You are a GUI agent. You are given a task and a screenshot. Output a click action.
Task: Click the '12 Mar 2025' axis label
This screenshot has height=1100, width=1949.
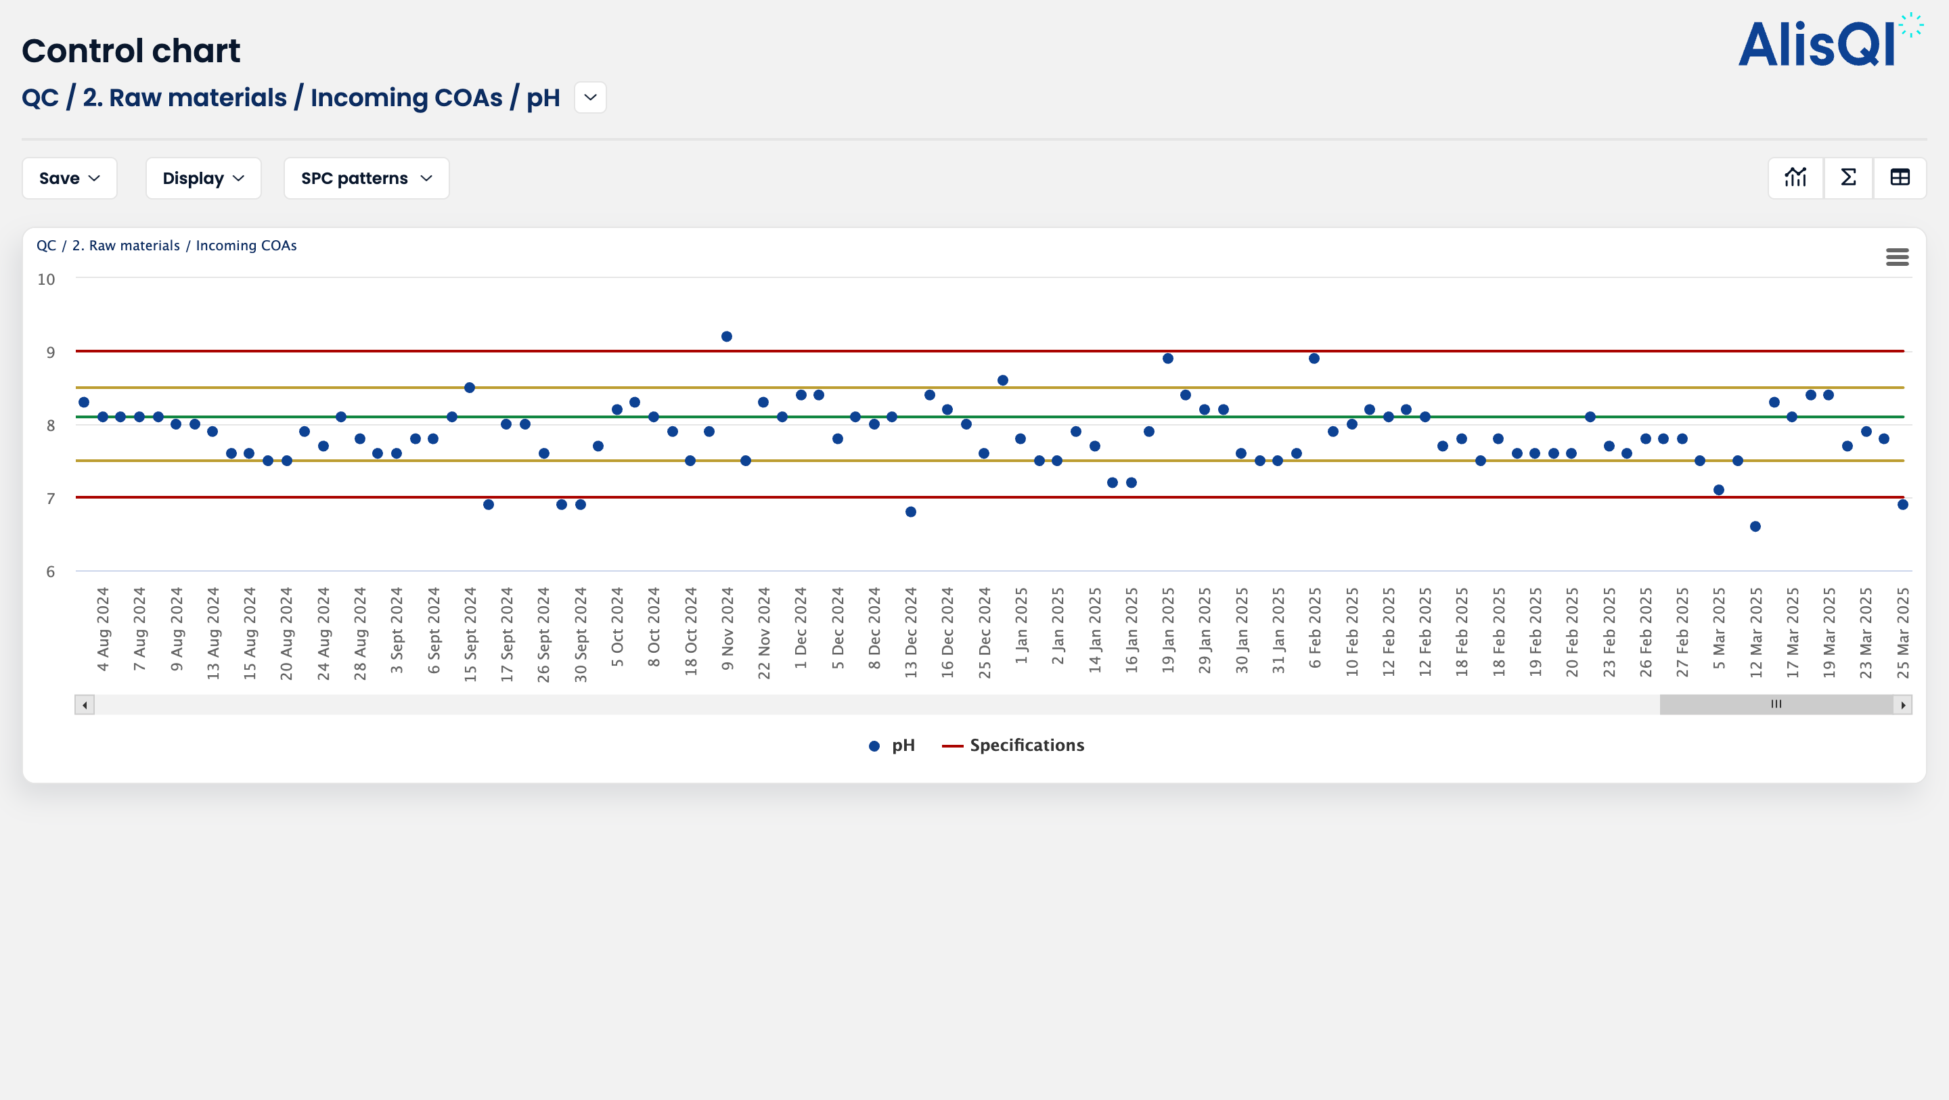tap(1756, 633)
